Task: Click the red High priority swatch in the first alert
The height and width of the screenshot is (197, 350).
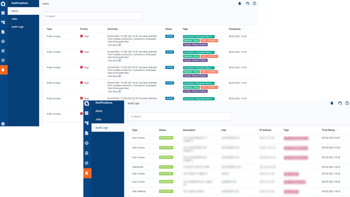Action: coord(81,36)
